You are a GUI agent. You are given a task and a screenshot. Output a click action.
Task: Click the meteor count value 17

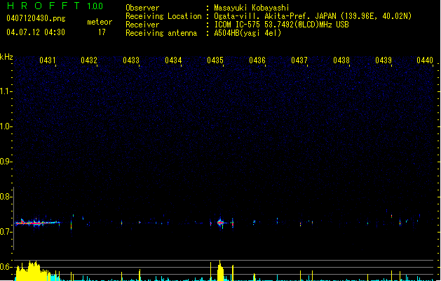pos(102,32)
